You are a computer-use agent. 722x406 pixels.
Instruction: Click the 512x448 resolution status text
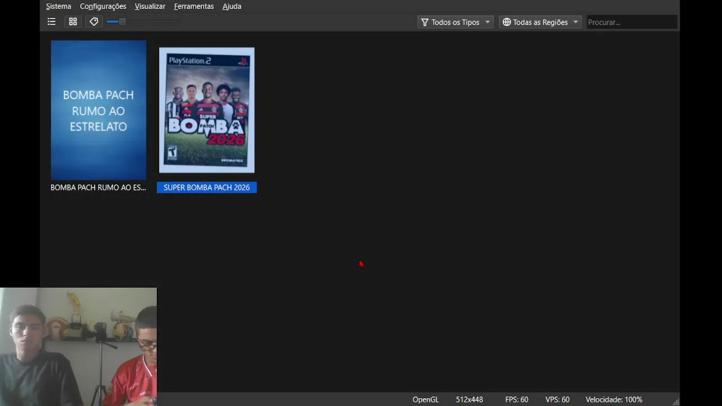pyautogui.click(x=469, y=399)
